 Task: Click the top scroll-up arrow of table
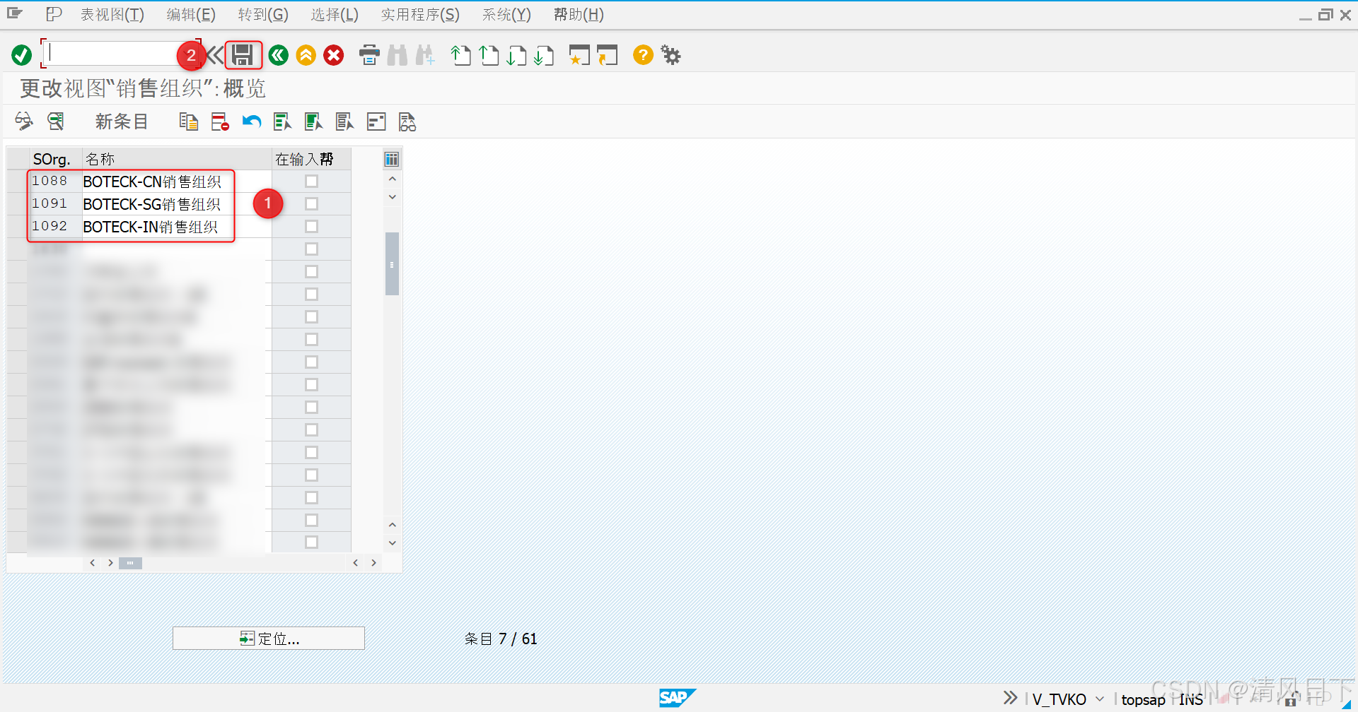point(393,179)
